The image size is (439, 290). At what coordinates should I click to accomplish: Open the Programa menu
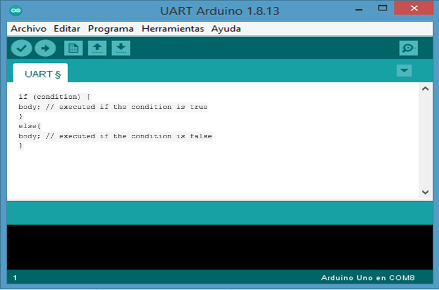pos(110,29)
